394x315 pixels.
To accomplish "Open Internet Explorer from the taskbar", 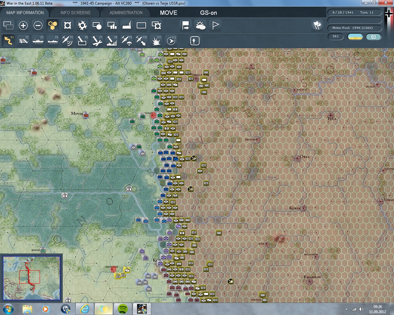I will click(x=85, y=309).
